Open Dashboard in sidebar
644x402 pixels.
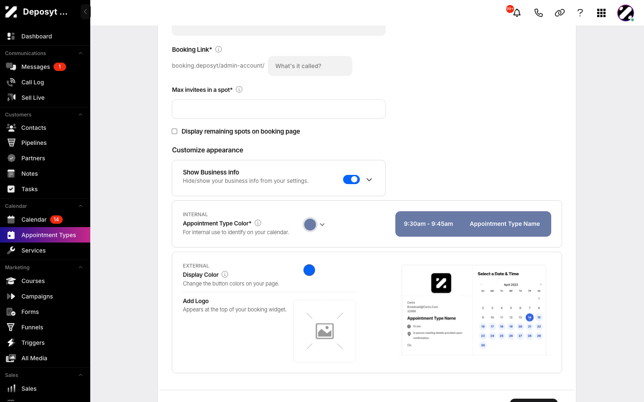(x=45, y=36)
